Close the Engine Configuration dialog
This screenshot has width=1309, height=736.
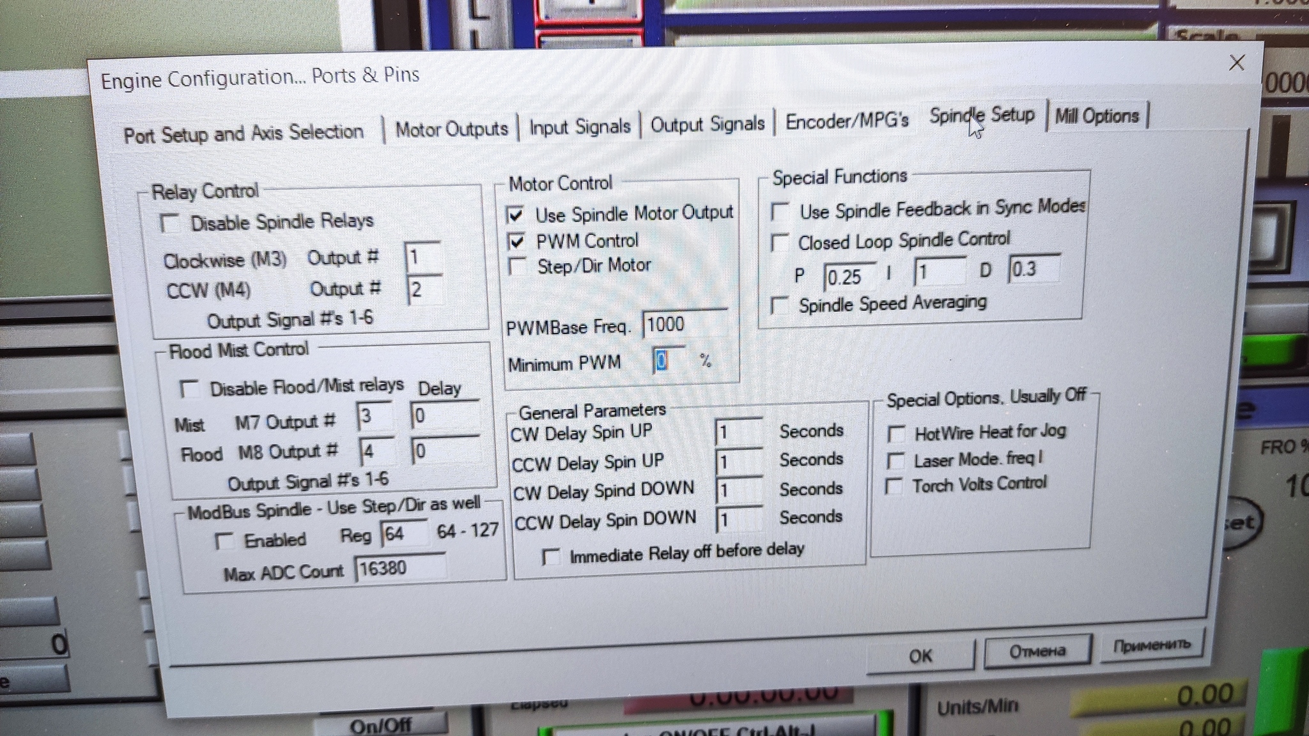tap(1237, 63)
